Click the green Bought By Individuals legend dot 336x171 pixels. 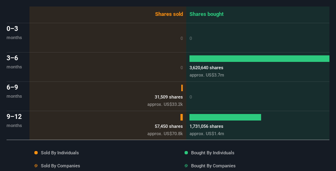click(x=186, y=153)
